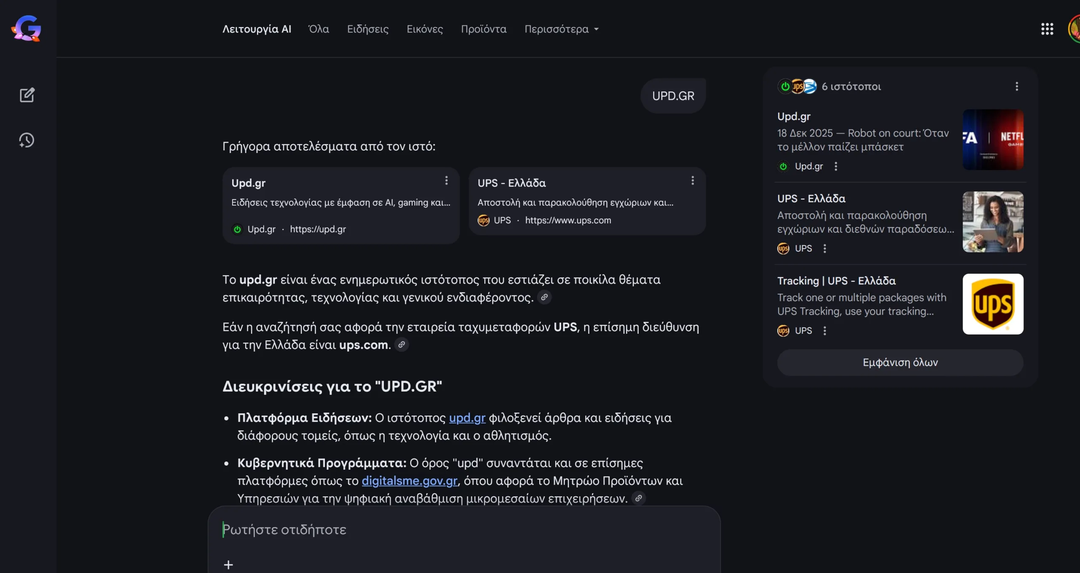Viewport: 1080px width, 573px height.
Task: Click the citation link icon after ups.com
Action: pyautogui.click(x=401, y=345)
